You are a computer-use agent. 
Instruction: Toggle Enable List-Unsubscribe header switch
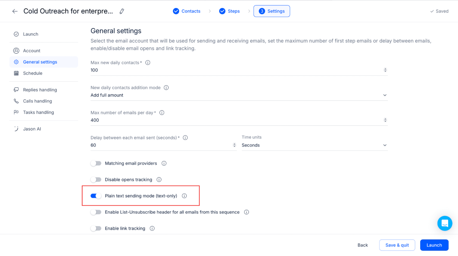(96, 212)
